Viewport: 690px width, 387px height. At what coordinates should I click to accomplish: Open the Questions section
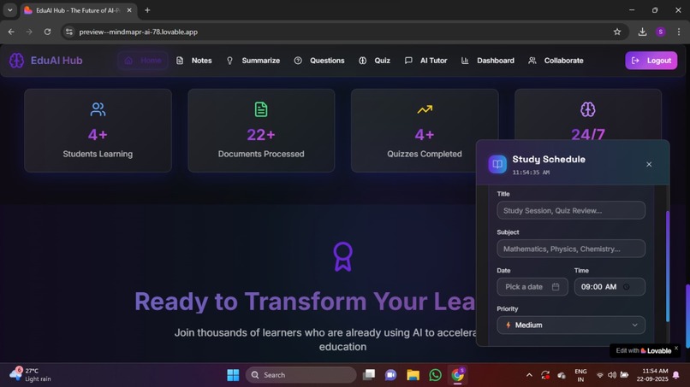(319, 61)
